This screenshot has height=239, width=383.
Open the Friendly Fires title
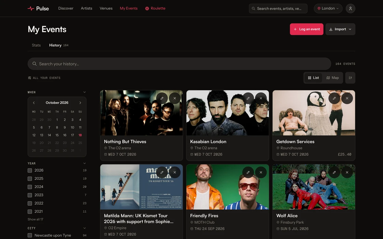coord(204,216)
